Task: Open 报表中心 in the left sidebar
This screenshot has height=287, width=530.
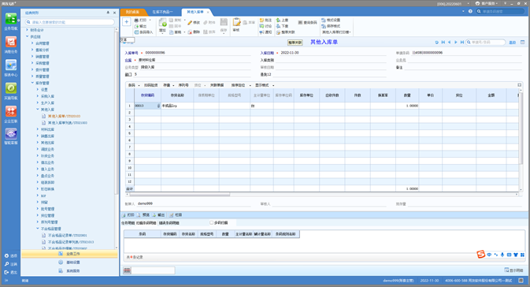Action: point(11,68)
